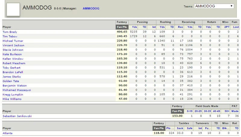Sort by Passing Yds column
The width and height of the screenshot is (241, 137).
(134, 27)
